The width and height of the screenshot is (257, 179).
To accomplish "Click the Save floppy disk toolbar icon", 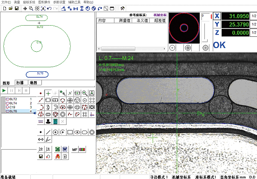I will coord(17,8).
